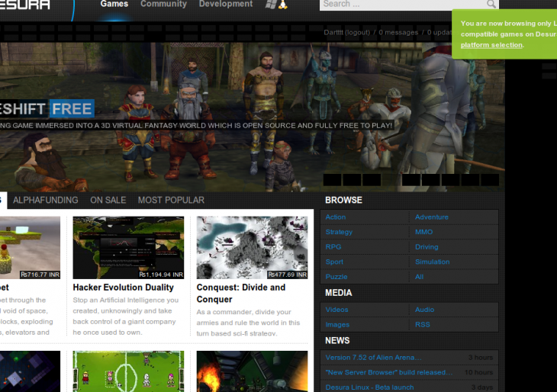
Task: Switch to the Alphafunding tab
Action: (x=46, y=200)
